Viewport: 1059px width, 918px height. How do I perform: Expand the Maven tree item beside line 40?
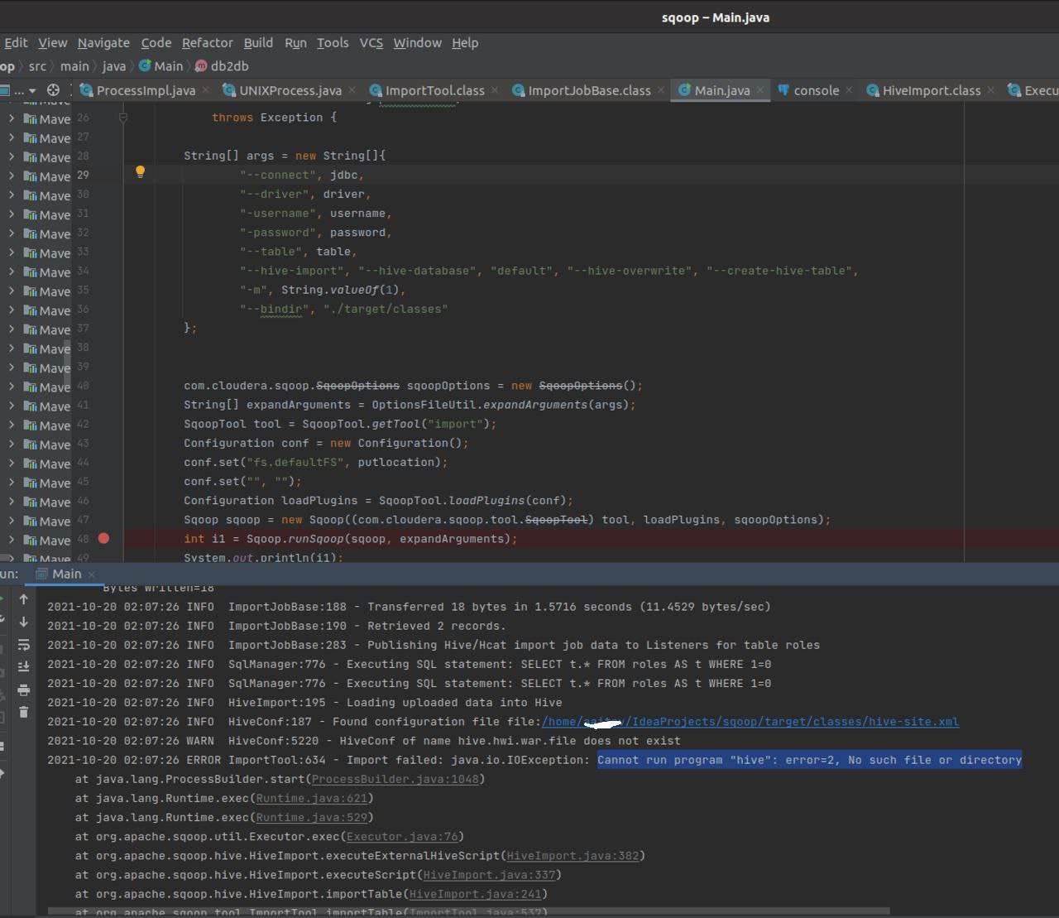click(x=12, y=387)
